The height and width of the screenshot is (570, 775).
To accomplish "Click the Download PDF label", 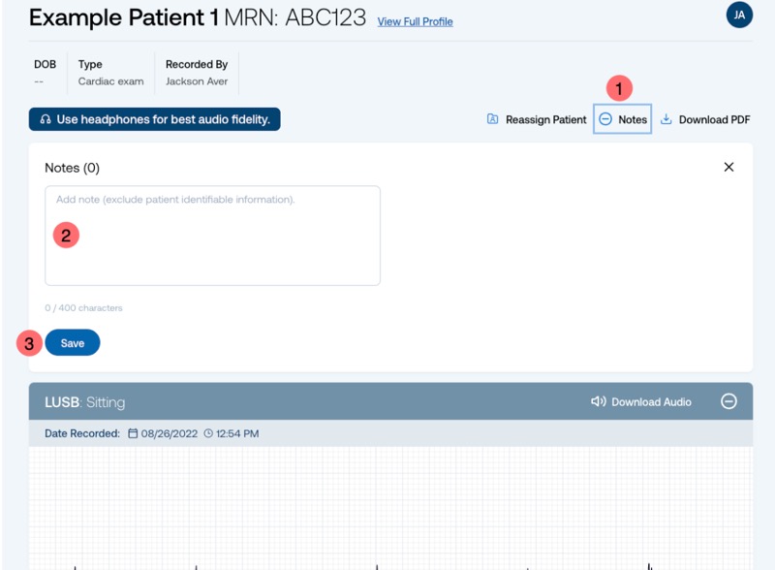I will pyautogui.click(x=714, y=120).
